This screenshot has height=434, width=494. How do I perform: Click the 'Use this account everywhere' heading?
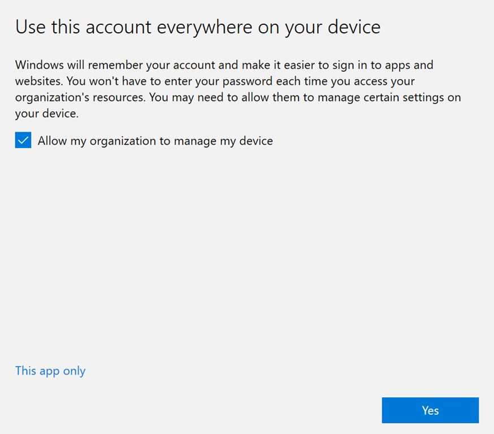(198, 27)
